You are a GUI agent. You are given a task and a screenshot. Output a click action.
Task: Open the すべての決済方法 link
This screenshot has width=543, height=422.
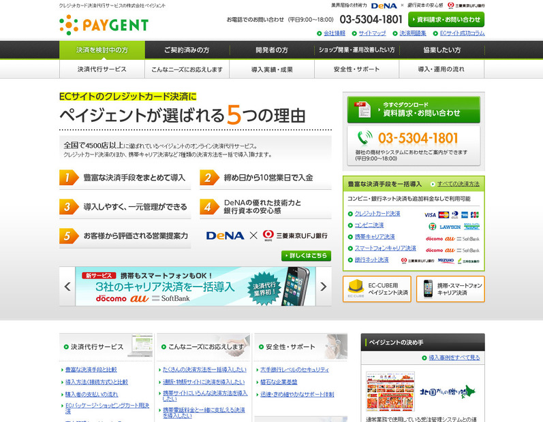(458, 184)
